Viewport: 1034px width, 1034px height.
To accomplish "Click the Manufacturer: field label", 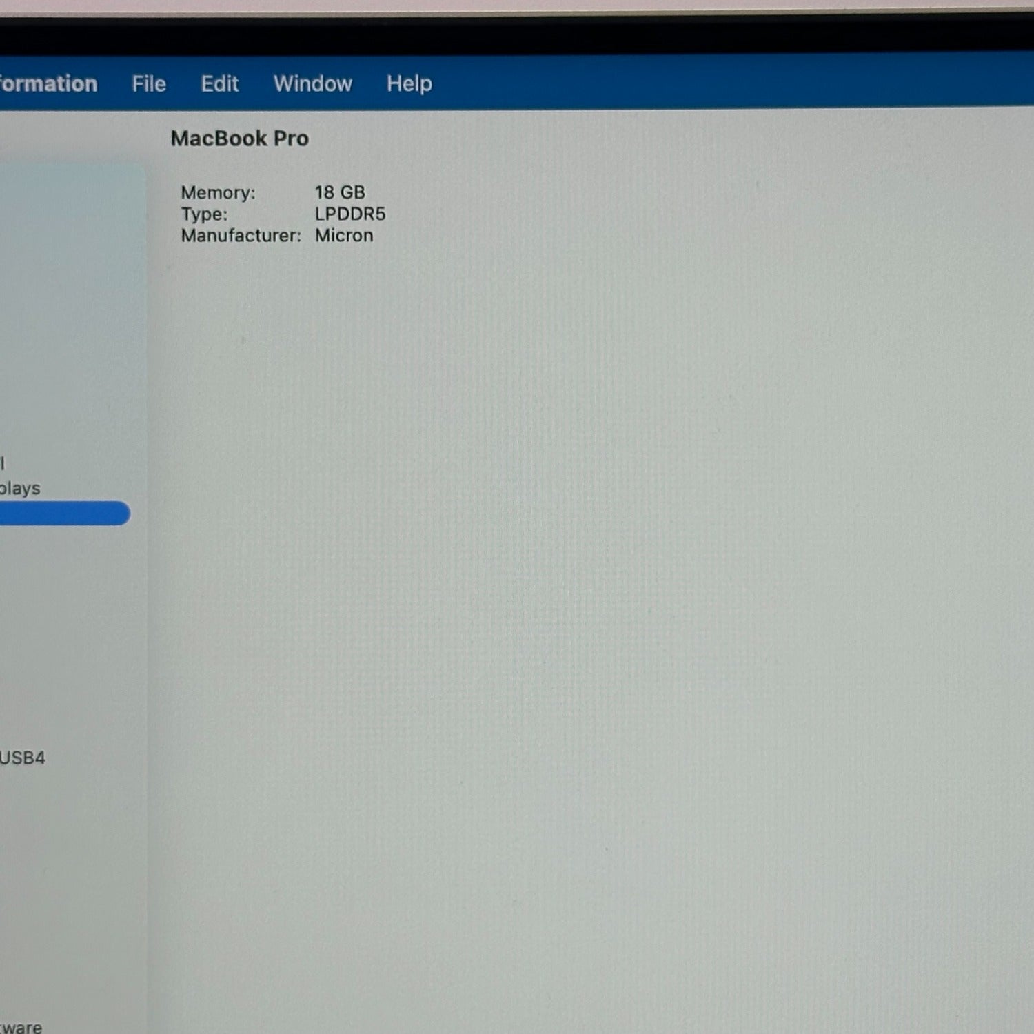I will coord(241,236).
